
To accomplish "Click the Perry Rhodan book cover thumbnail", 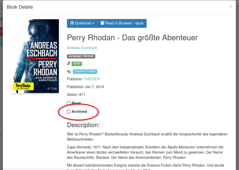I will (x=35, y=56).
